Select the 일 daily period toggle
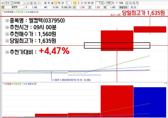168x118 pixels. (45, 3)
